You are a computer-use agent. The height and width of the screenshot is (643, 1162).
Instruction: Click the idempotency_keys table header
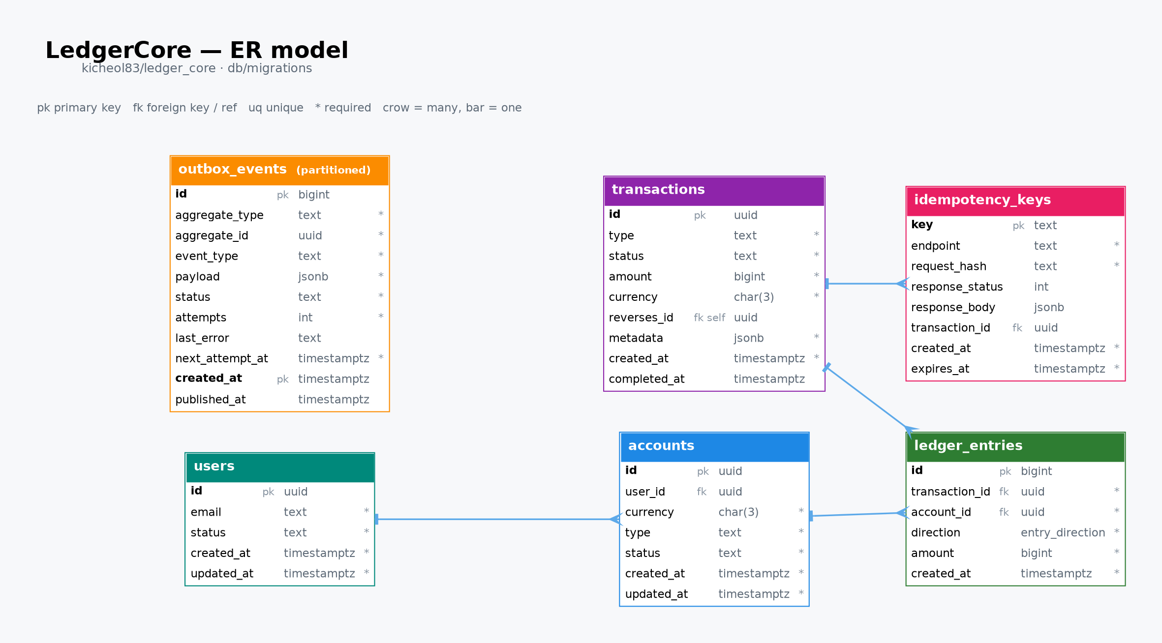point(1015,202)
